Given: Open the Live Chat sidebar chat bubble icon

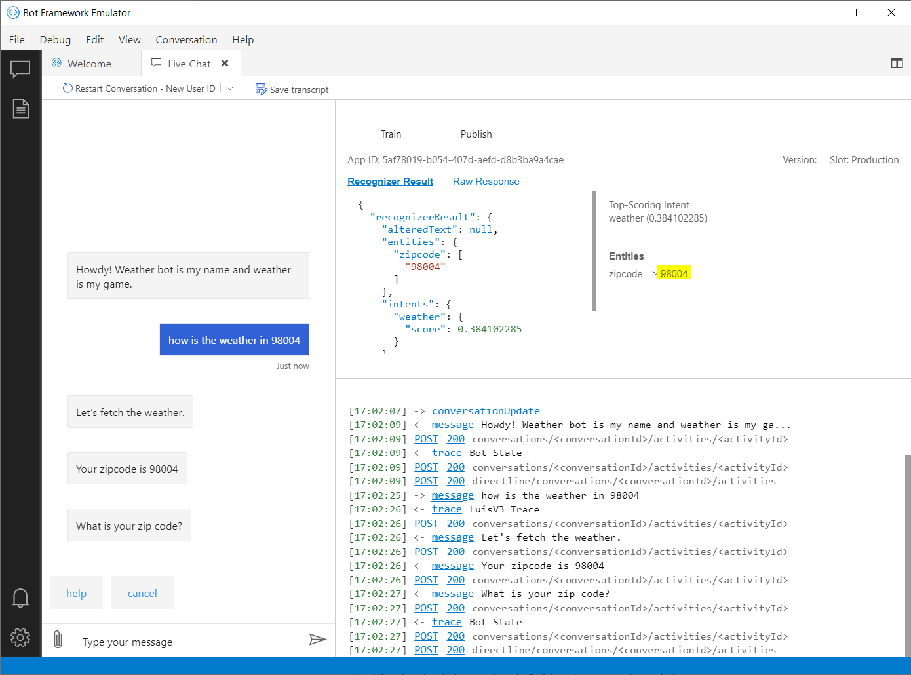Looking at the screenshot, I should click(20, 69).
